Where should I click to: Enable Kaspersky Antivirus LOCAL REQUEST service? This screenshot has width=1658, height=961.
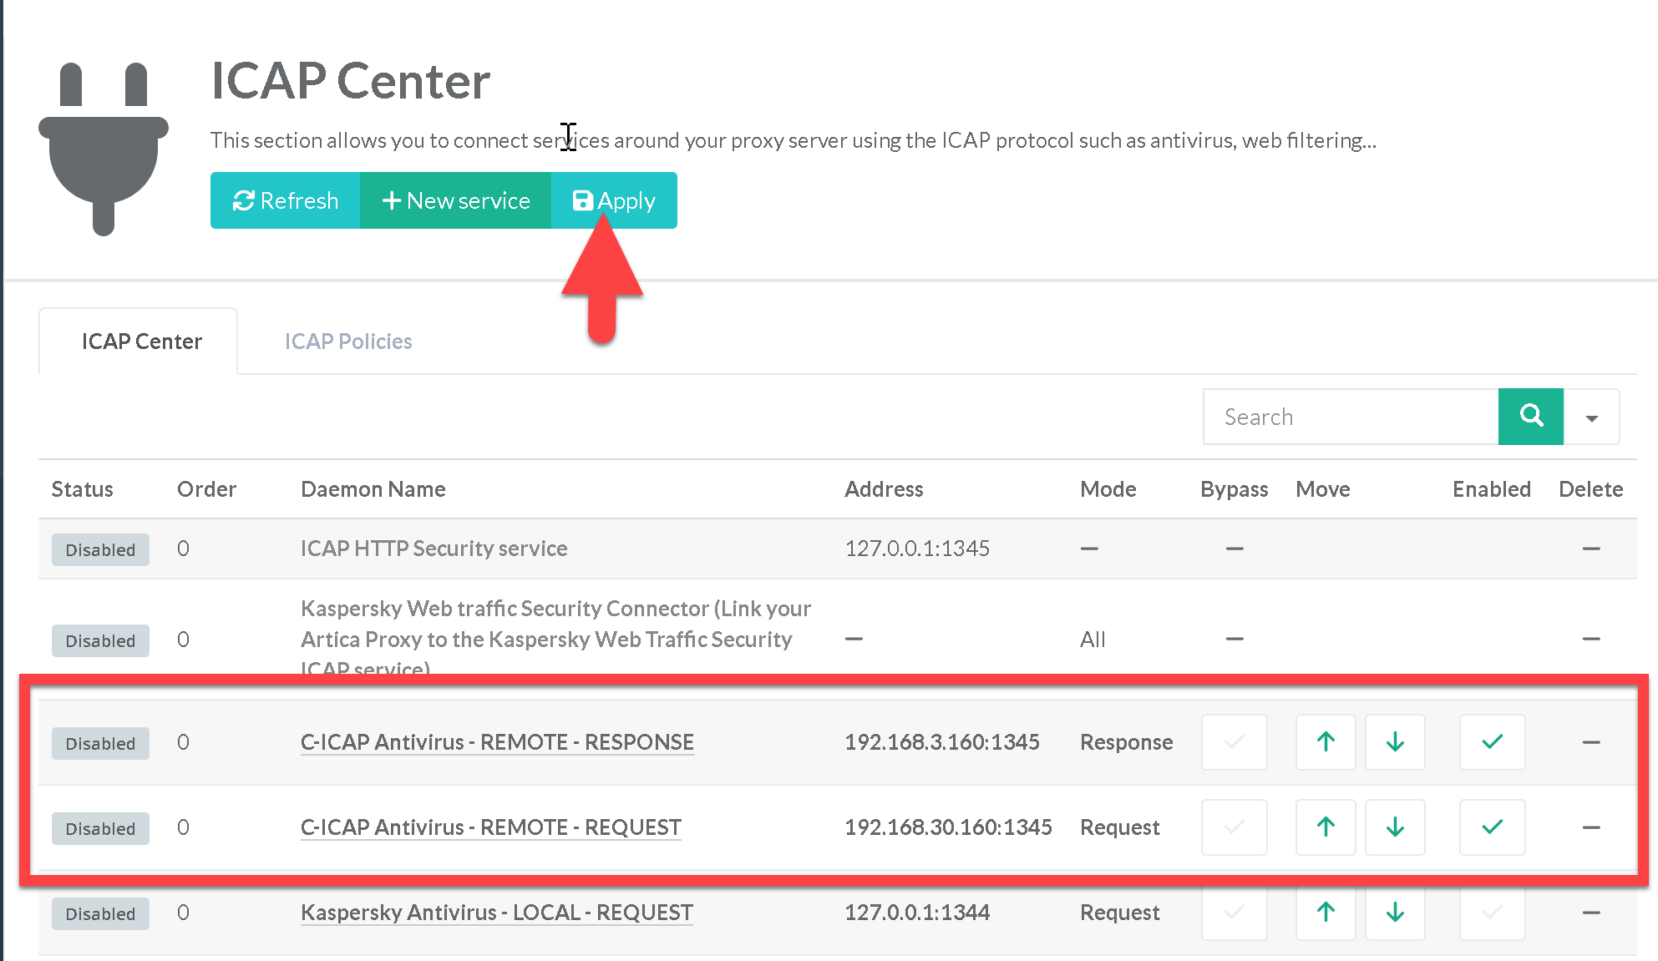[1492, 913]
